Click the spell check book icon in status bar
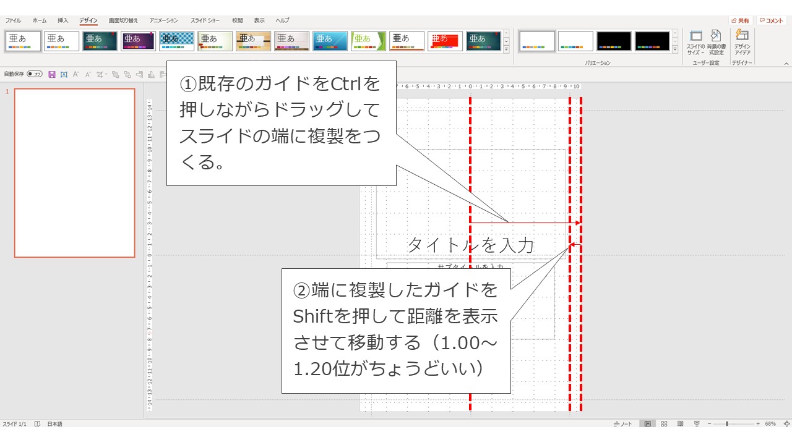The width and height of the screenshot is (792, 445). [38, 424]
